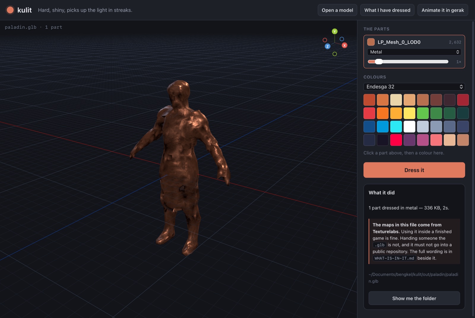The width and height of the screenshot is (475, 318).
Task: Click the Dress it button
Action: point(414,170)
